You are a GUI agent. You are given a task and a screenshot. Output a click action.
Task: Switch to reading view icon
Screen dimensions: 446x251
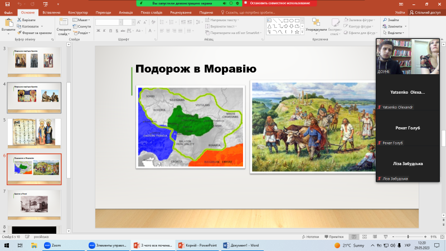tap(375, 236)
